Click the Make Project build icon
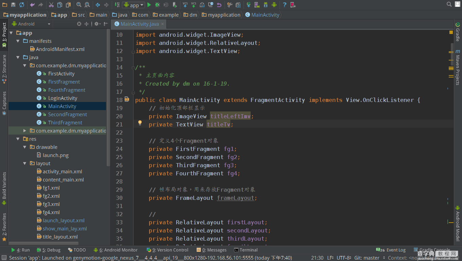 [117, 5]
